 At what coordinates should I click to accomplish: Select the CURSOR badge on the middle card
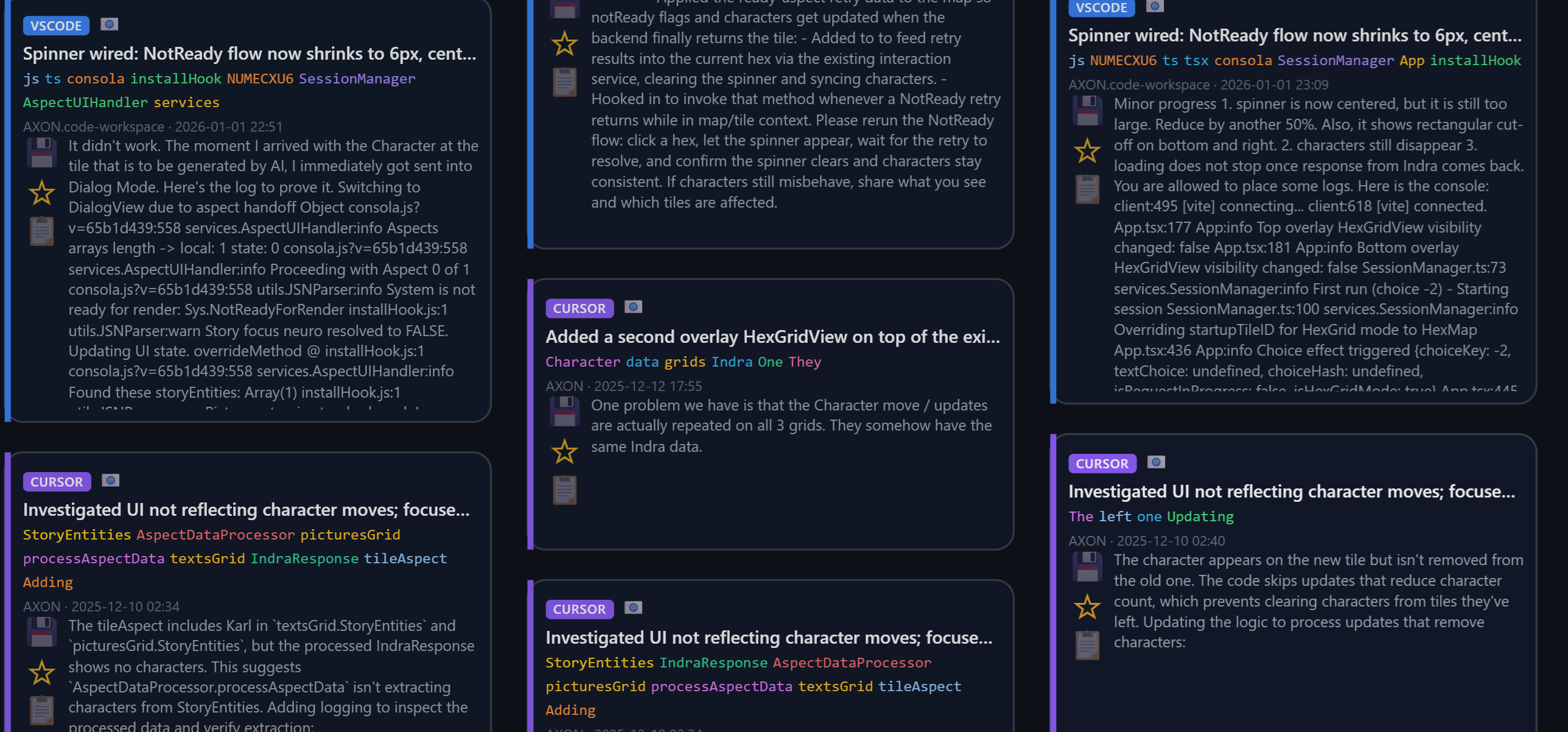click(579, 308)
